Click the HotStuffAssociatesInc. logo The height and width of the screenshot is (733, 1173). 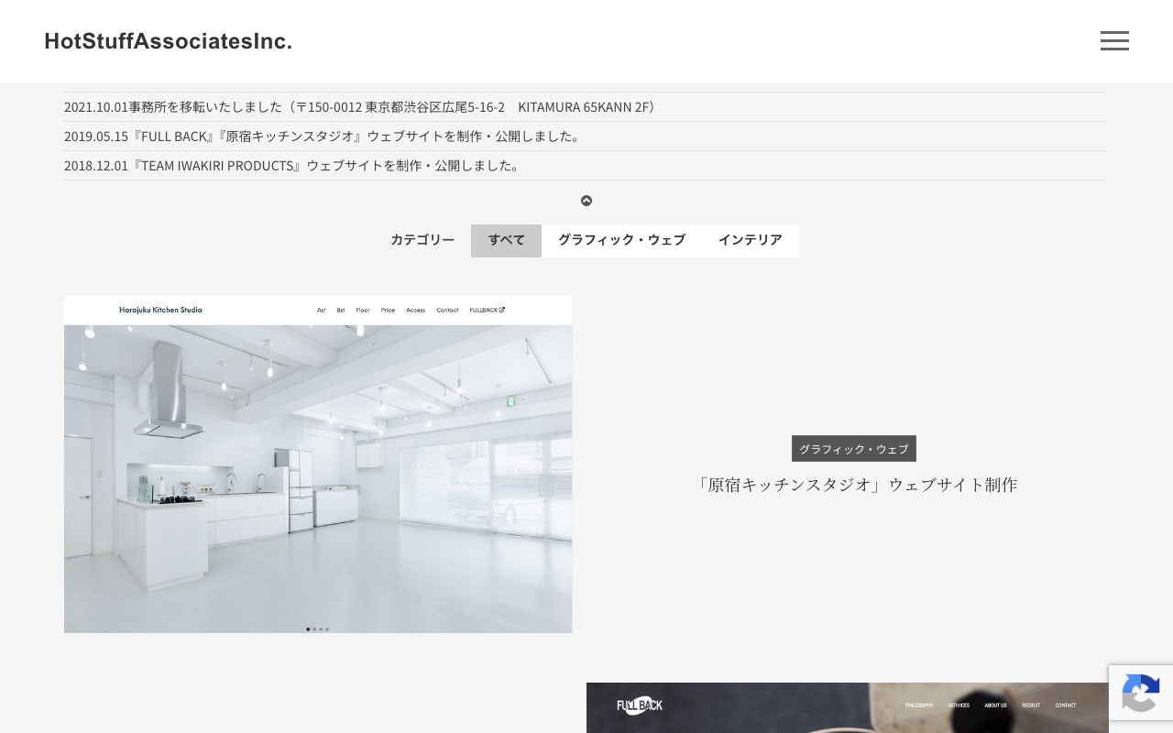coord(169,41)
